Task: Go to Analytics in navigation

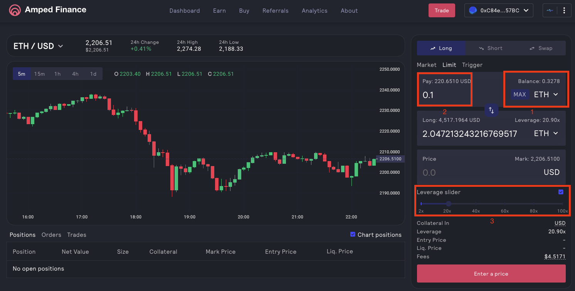Action: tap(314, 11)
